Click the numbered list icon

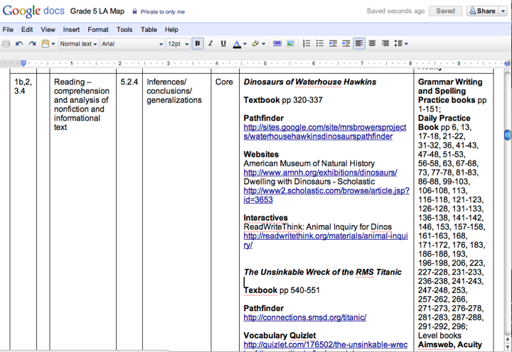pyautogui.click(x=306, y=43)
